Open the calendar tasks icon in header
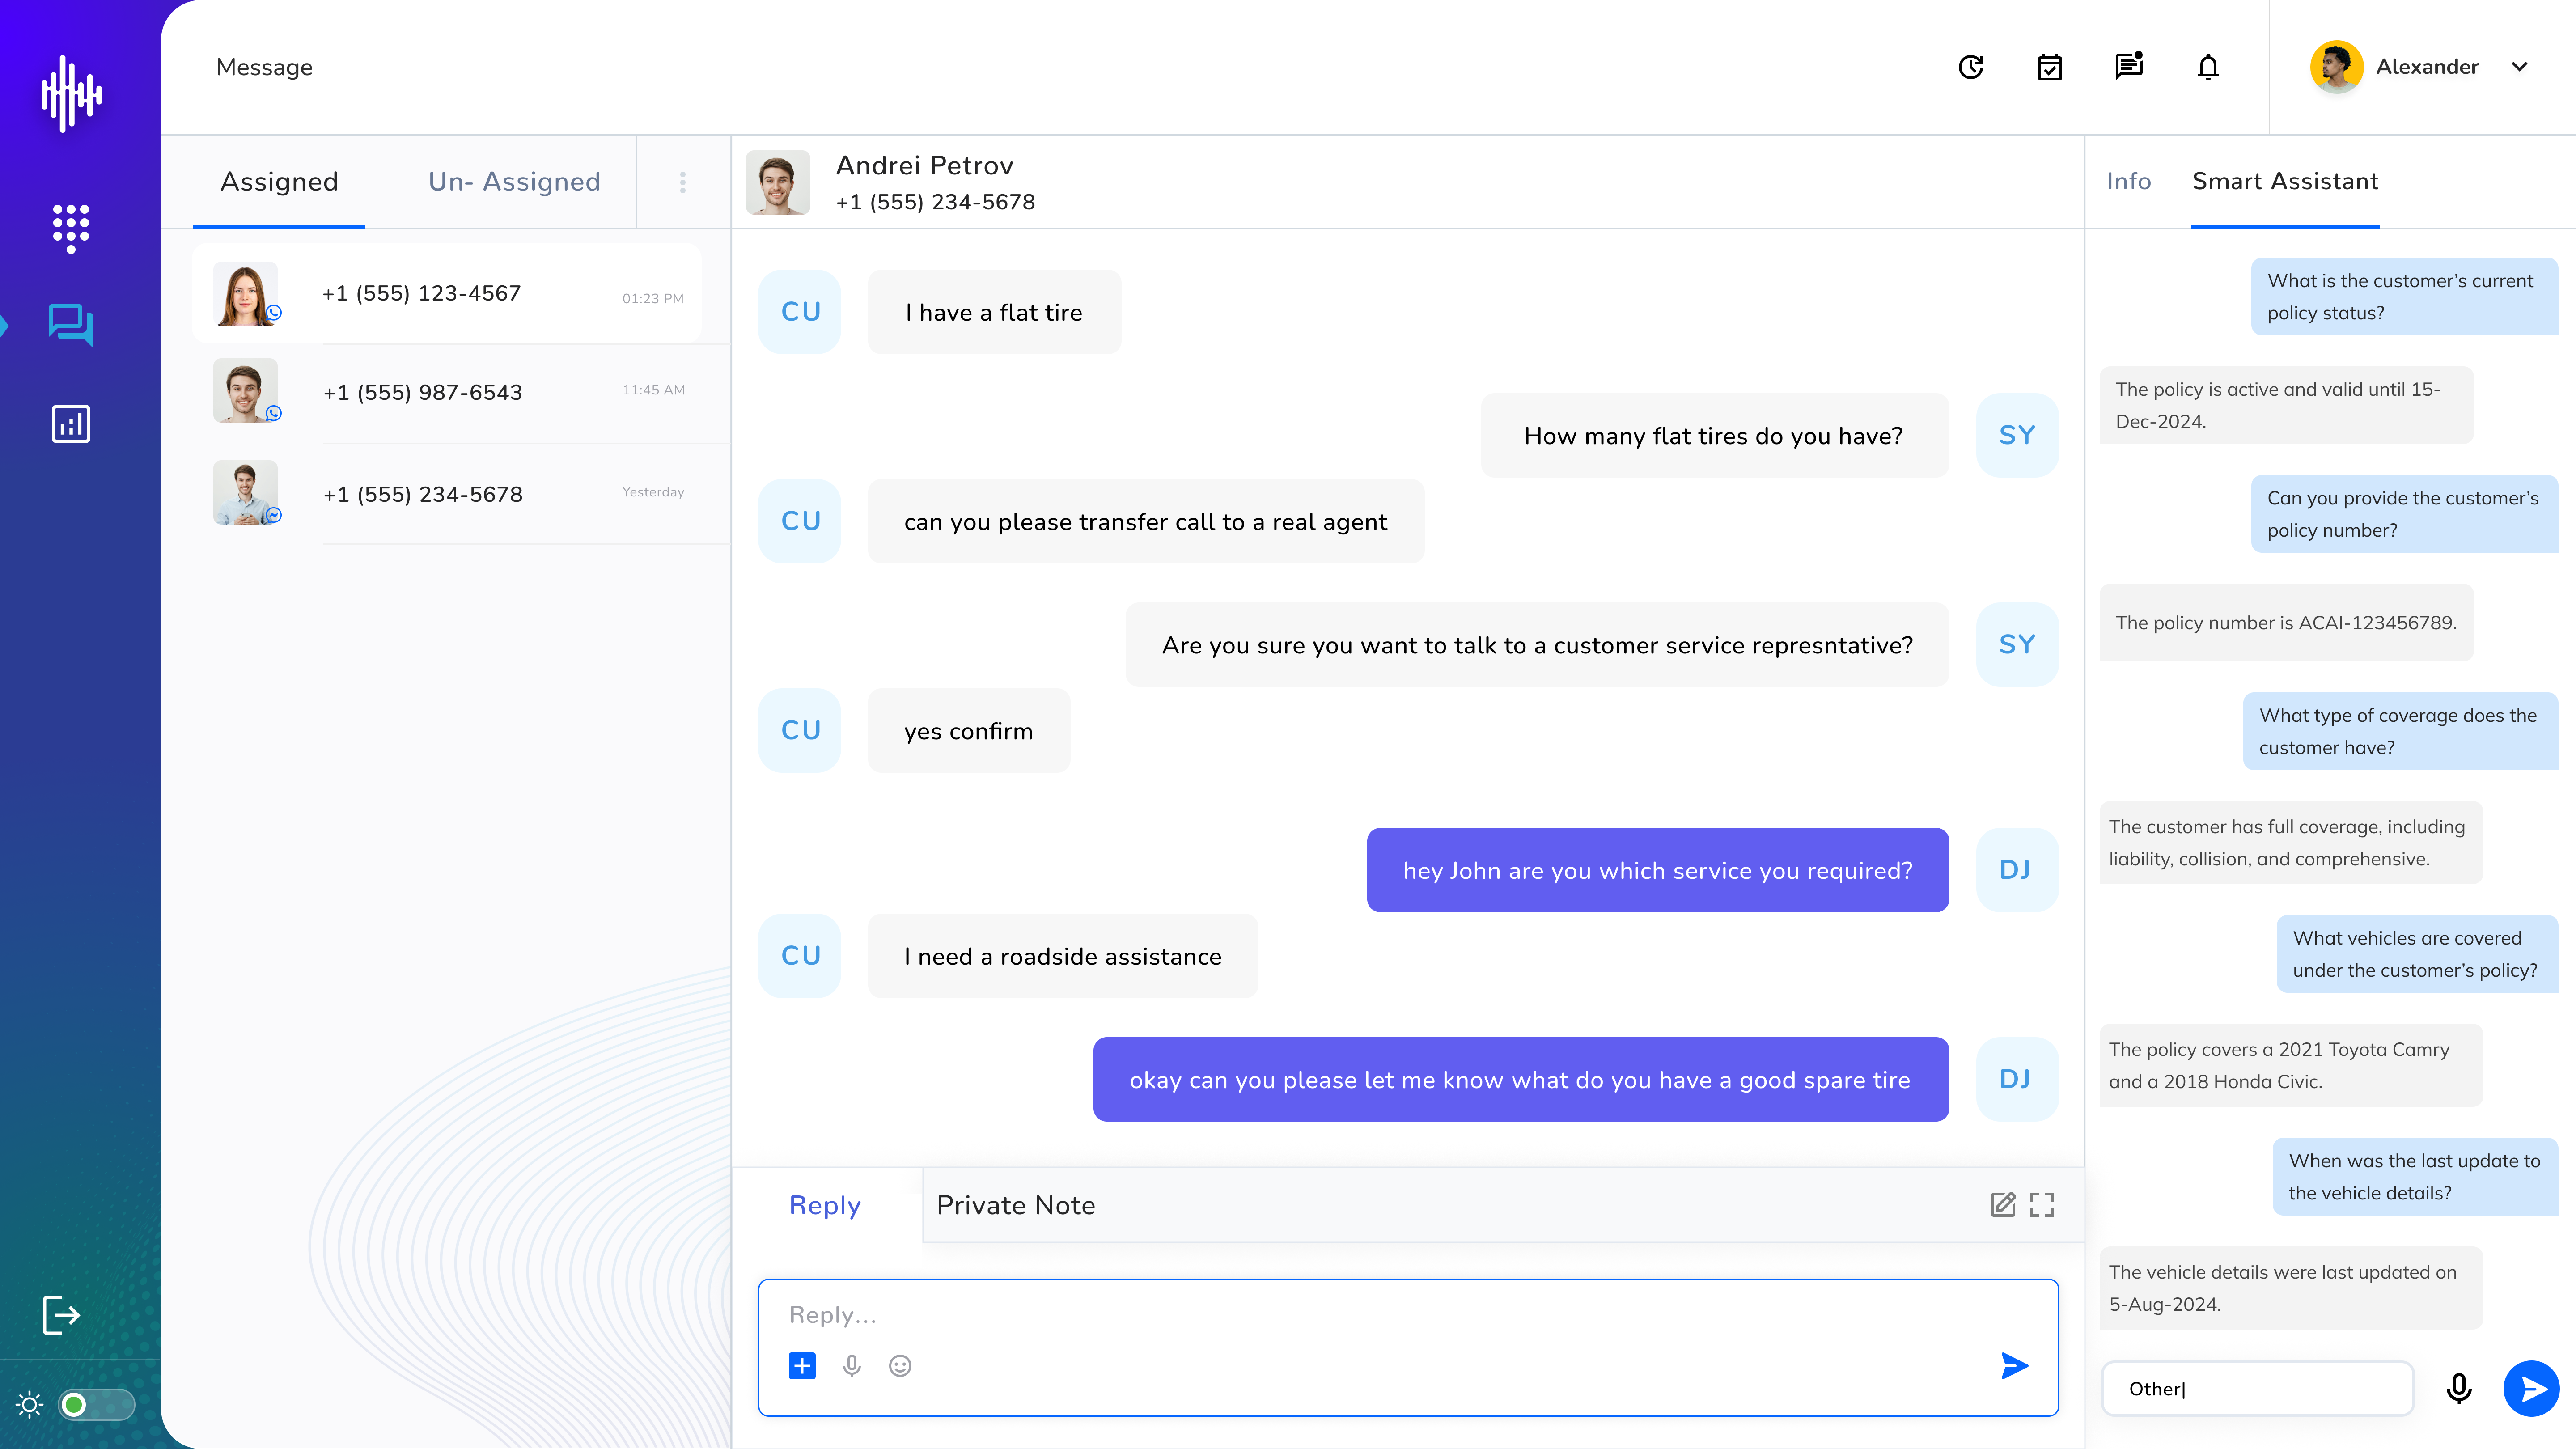The image size is (2576, 1449). (2050, 67)
